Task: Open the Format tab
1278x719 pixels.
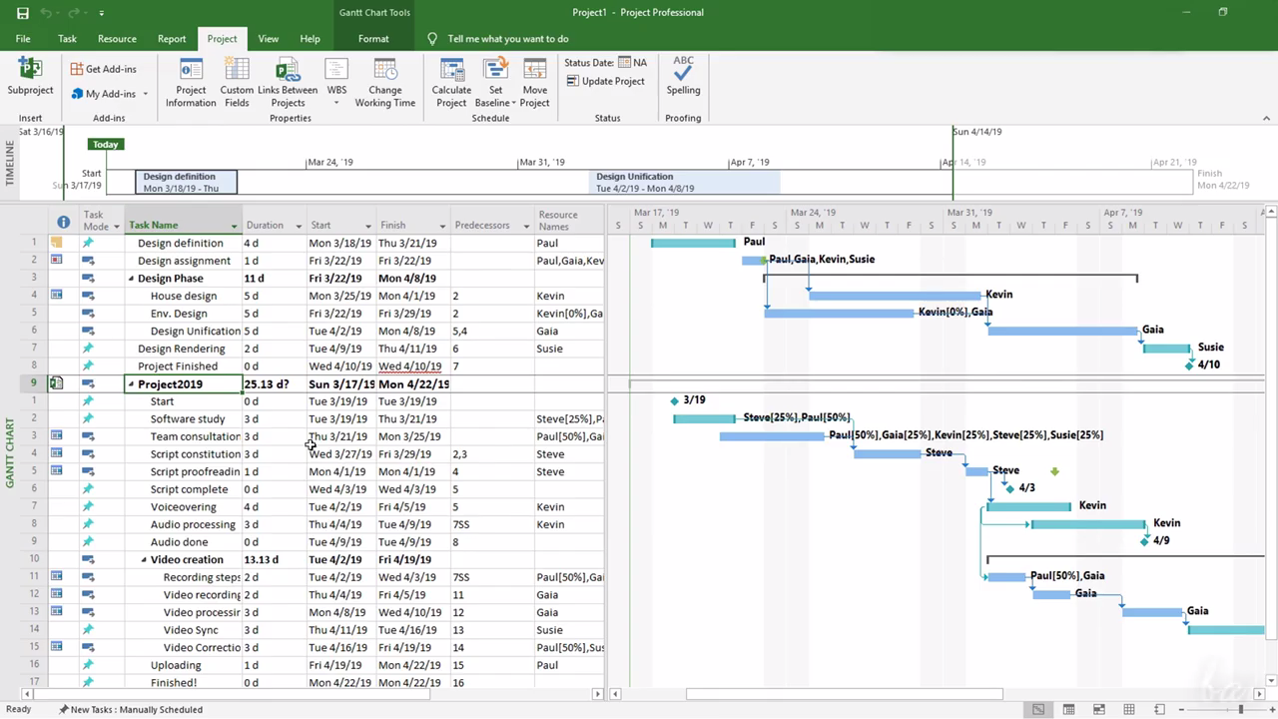Action: [x=373, y=39]
